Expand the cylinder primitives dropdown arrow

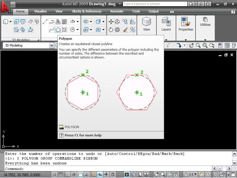pyautogui.click(x=11, y=22)
